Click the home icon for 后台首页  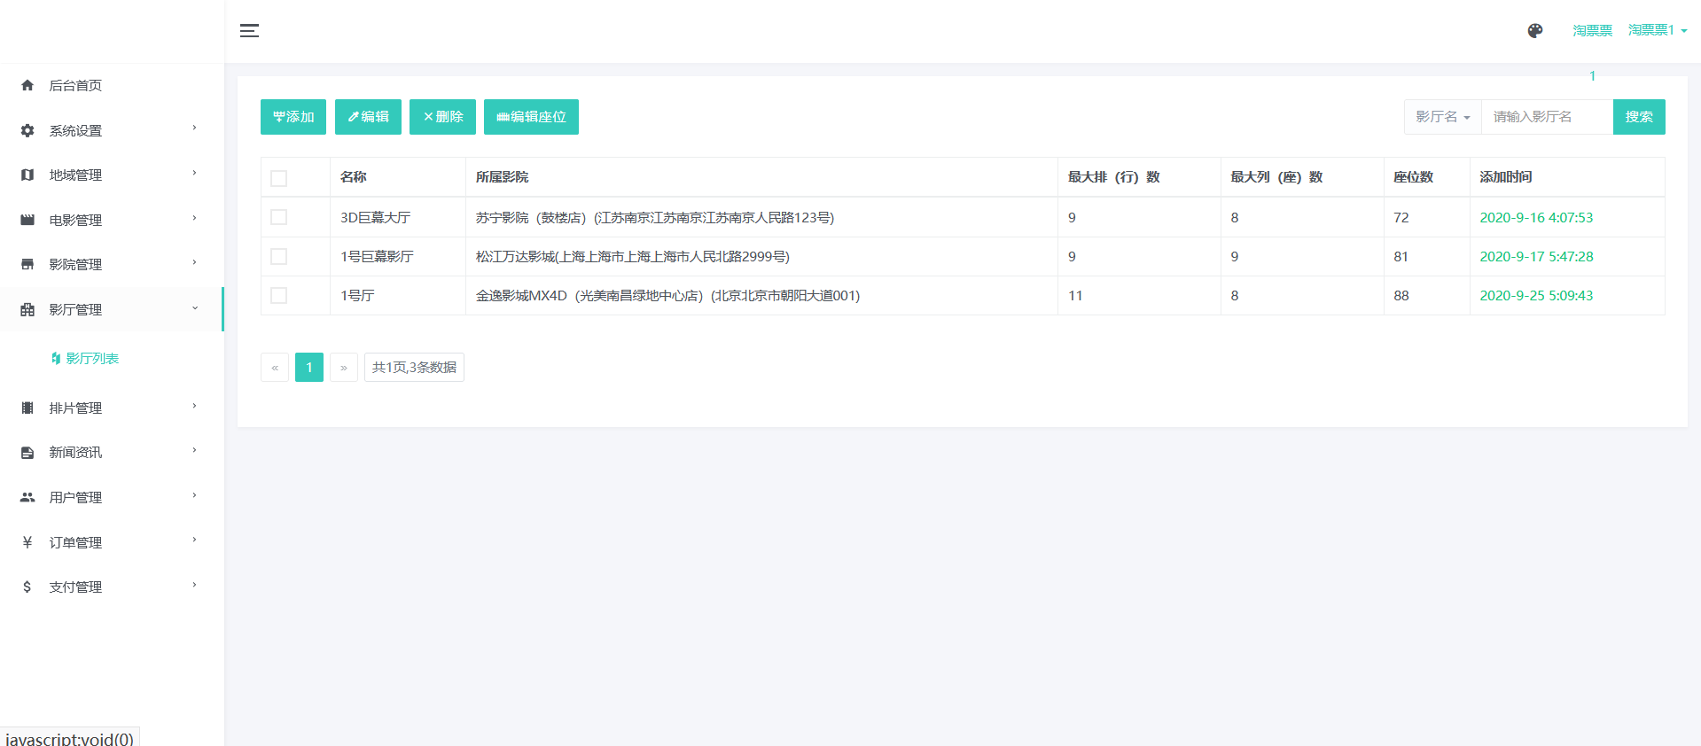27,86
